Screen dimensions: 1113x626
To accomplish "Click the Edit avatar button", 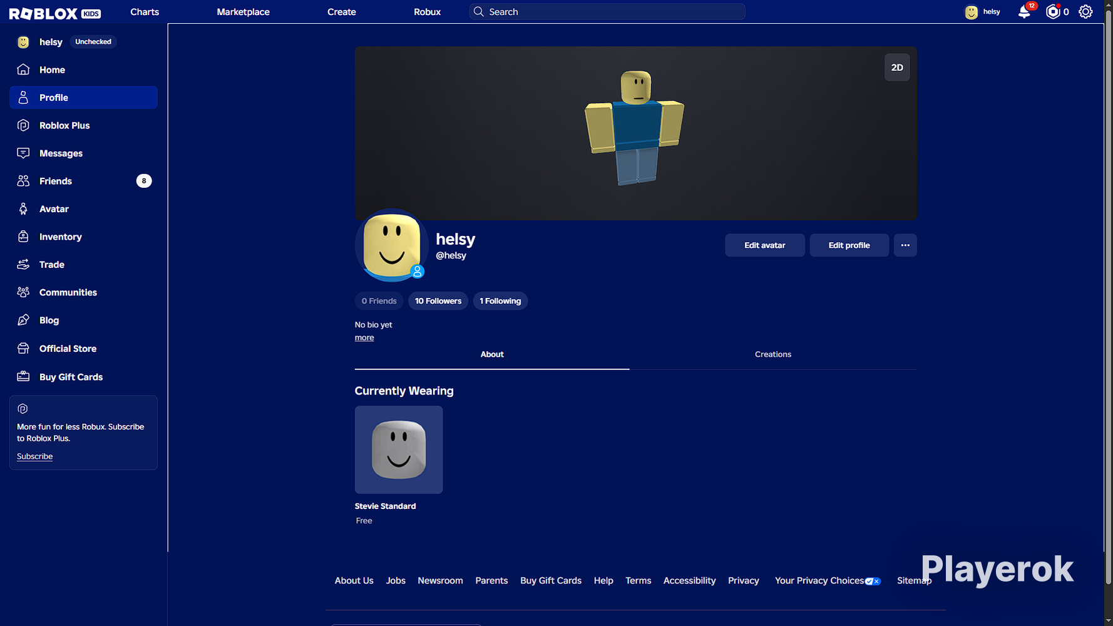I will [x=765, y=245].
